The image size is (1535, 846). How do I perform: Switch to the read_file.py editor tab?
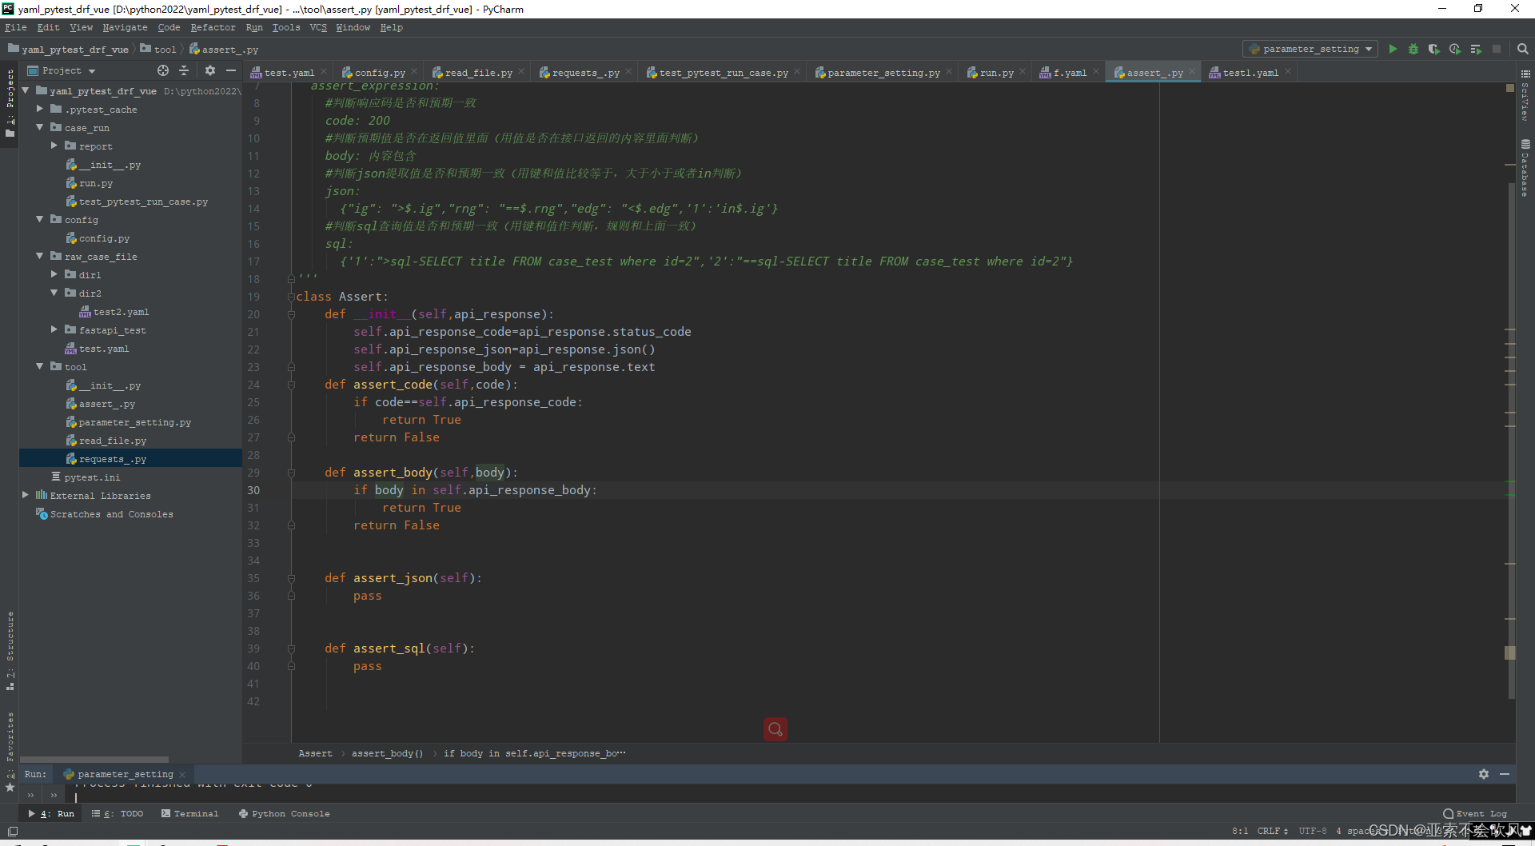pos(479,73)
